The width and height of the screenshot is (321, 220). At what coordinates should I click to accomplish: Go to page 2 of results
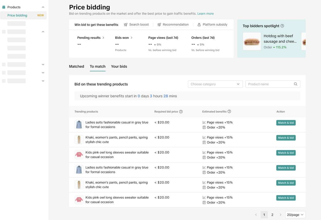click(272, 215)
